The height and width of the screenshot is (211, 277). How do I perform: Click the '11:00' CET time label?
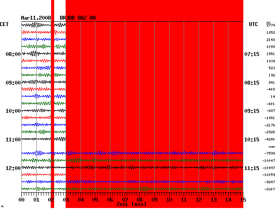13,140
